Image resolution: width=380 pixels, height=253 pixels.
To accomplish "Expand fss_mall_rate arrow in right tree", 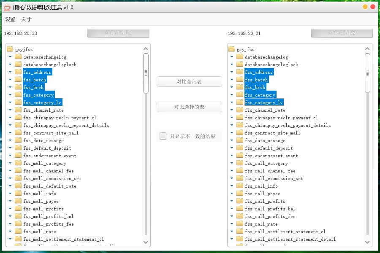I will click(232, 224).
